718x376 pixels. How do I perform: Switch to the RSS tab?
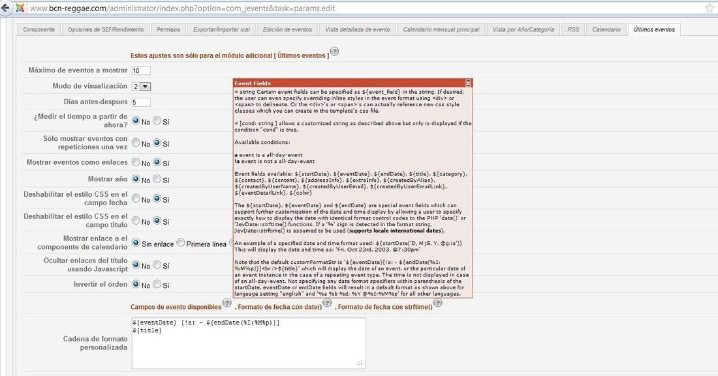tap(573, 29)
